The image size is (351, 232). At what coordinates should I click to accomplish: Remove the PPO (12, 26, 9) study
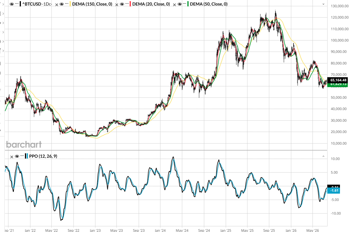[x=12, y=157]
